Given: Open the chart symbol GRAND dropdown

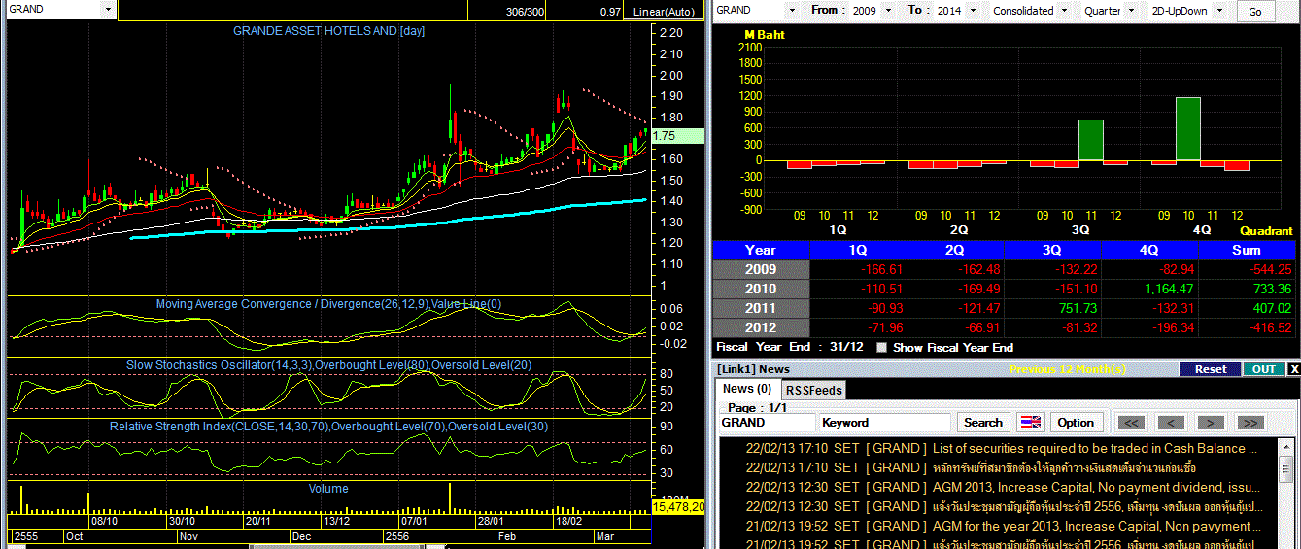Looking at the screenshot, I should (109, 9).
